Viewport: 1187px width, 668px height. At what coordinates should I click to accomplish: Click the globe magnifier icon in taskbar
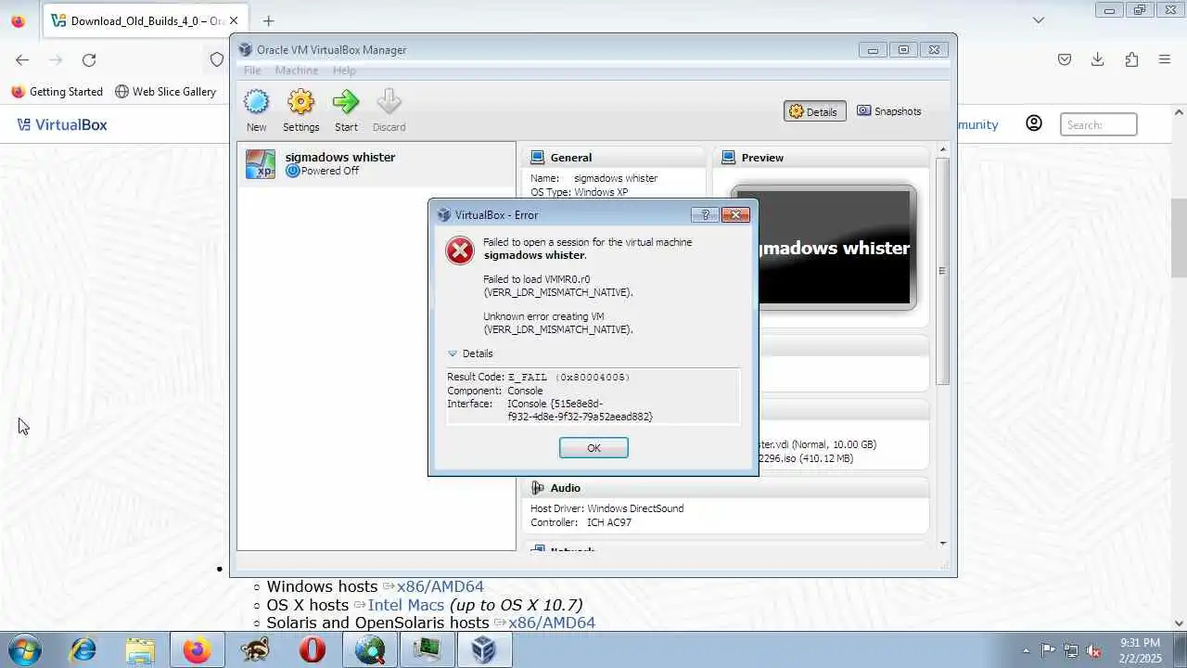pos(370,650)
